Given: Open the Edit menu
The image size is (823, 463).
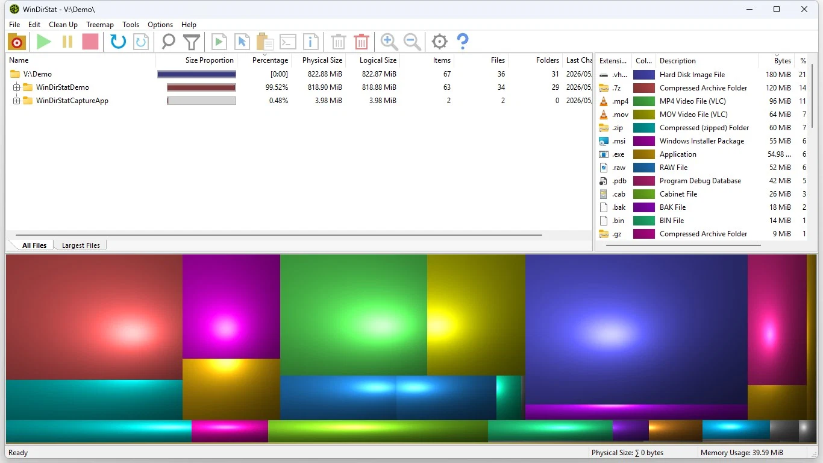Looking at the screenshot, I should [34, 25].
